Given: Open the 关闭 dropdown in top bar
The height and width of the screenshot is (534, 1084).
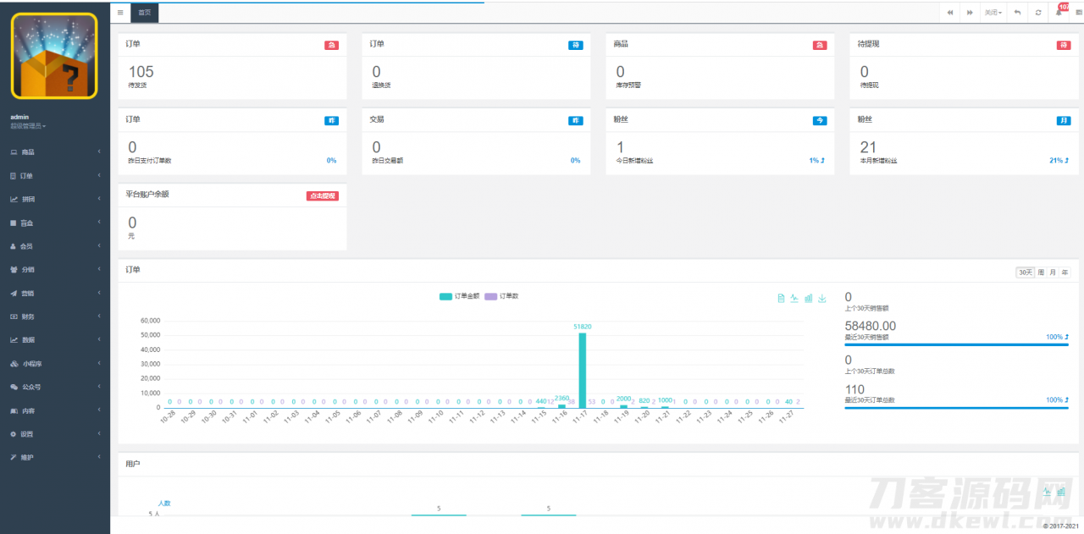Looking at the screenshot, I should [993, 13].
